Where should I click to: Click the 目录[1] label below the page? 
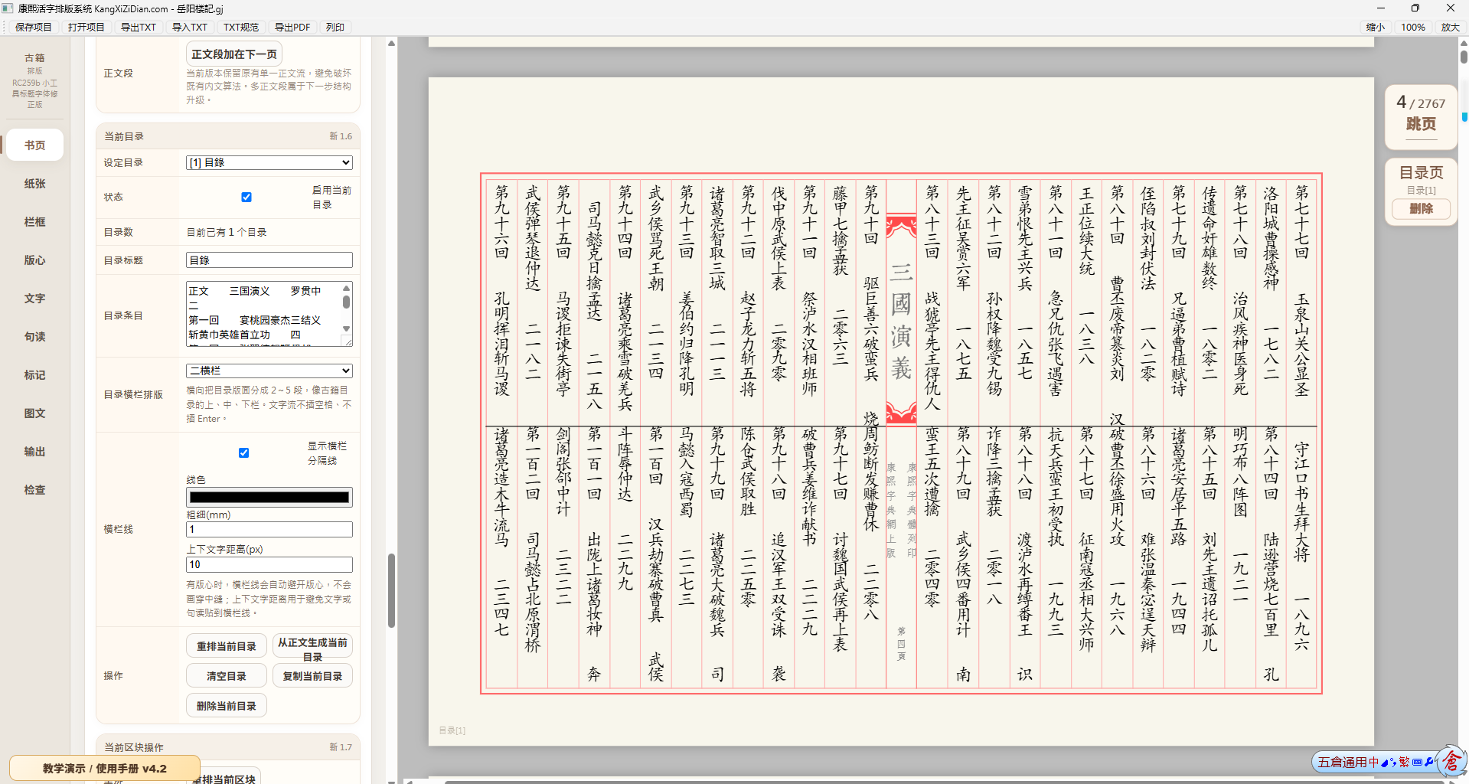point(452,730)
